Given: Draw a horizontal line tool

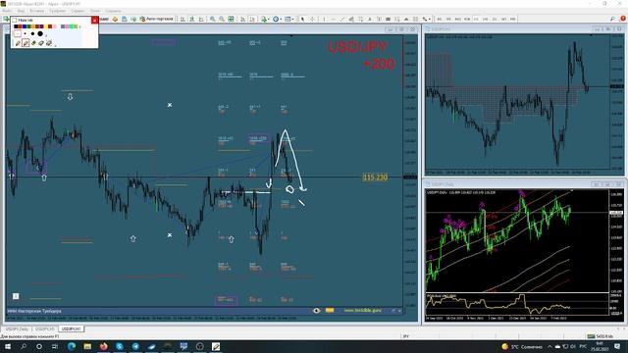Looking at the screenshot, I should (x=334, y=19).
